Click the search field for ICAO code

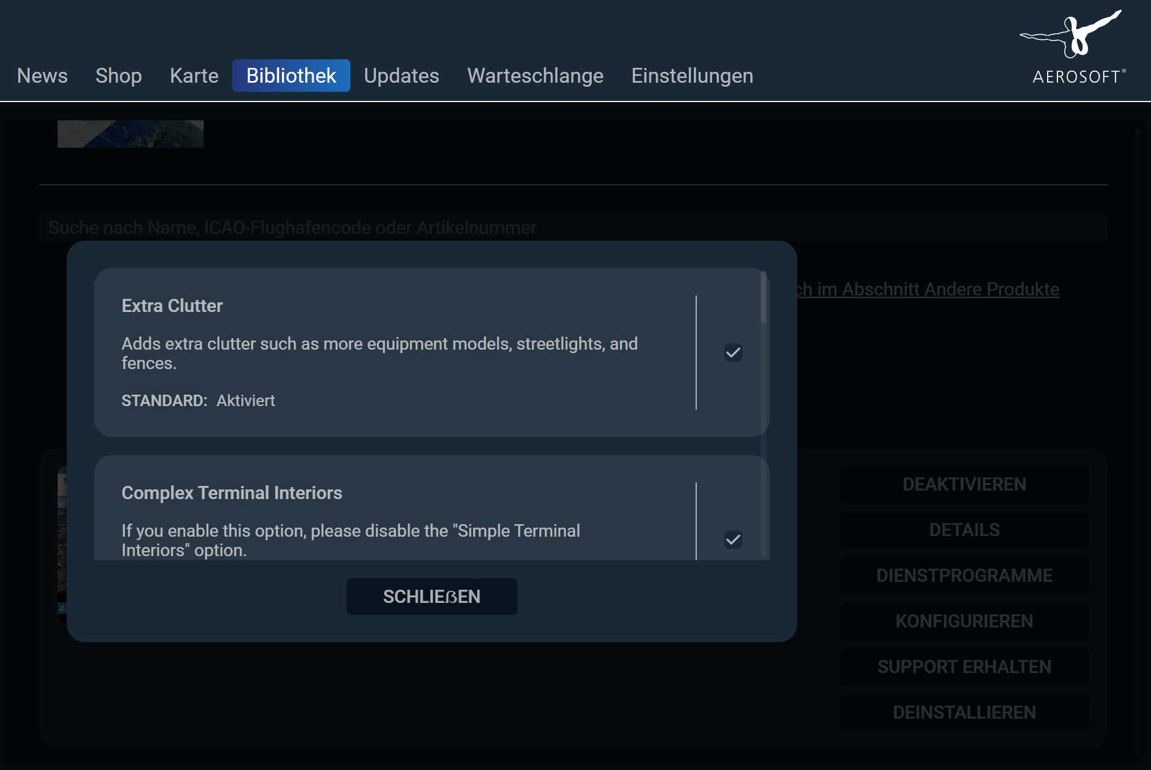(573, 228)
